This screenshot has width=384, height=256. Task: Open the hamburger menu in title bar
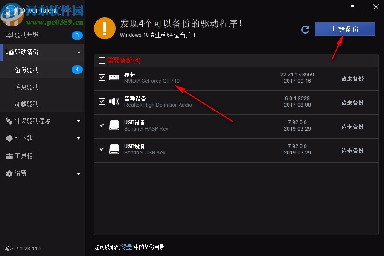(352, 7)
